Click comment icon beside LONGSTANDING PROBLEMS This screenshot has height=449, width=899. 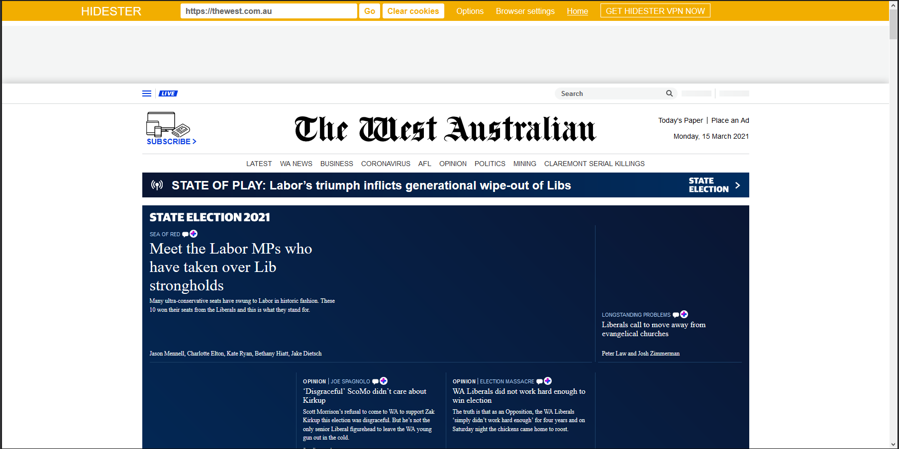pyautogui.click(x=676, y=315)
